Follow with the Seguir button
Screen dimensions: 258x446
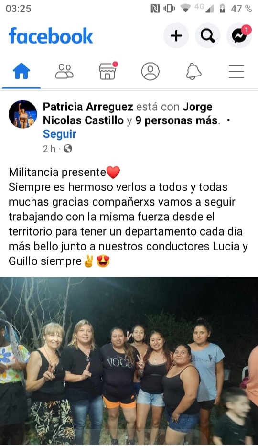pos(60,134)
